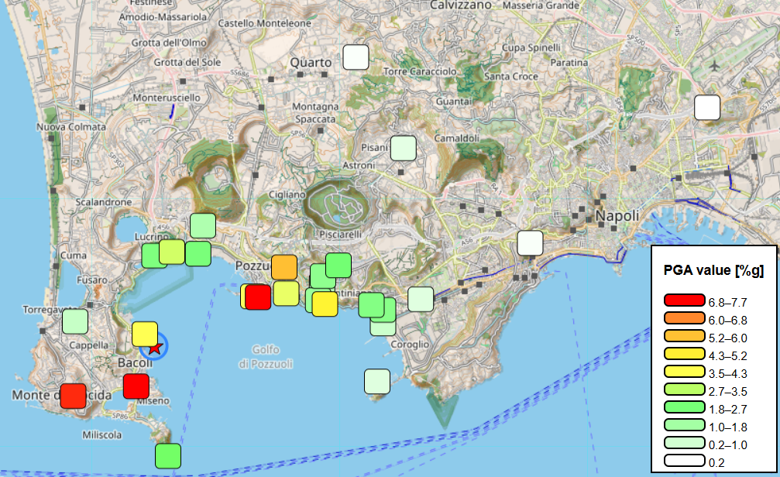Viewport: 780px width, 477px height.
Task: Click the white marker west of Napoli center
Action: [531, 244]
